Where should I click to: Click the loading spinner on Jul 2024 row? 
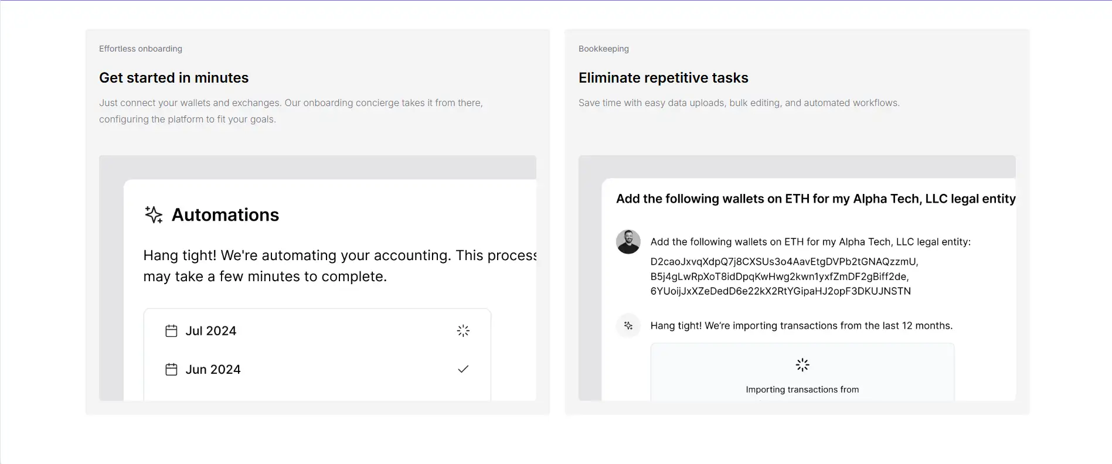point(463,331)
